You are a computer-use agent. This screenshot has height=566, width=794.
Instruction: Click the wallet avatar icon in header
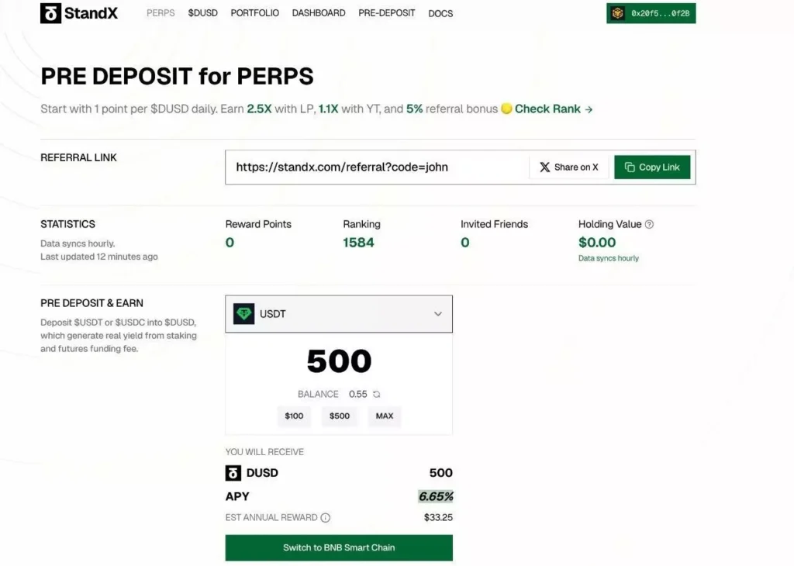point(617,13)
